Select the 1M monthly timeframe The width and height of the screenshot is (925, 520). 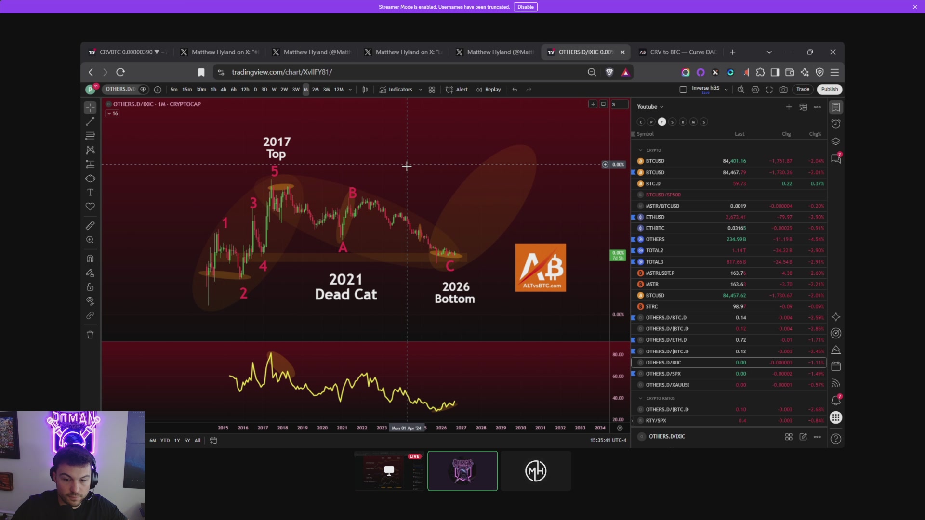point(305,90)
